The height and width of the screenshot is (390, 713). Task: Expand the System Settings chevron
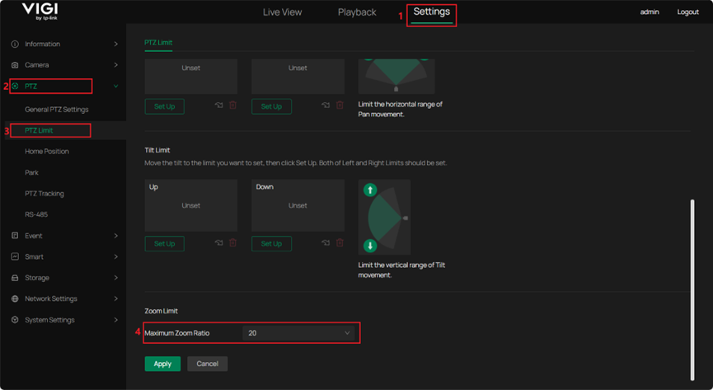pos(116,320)
